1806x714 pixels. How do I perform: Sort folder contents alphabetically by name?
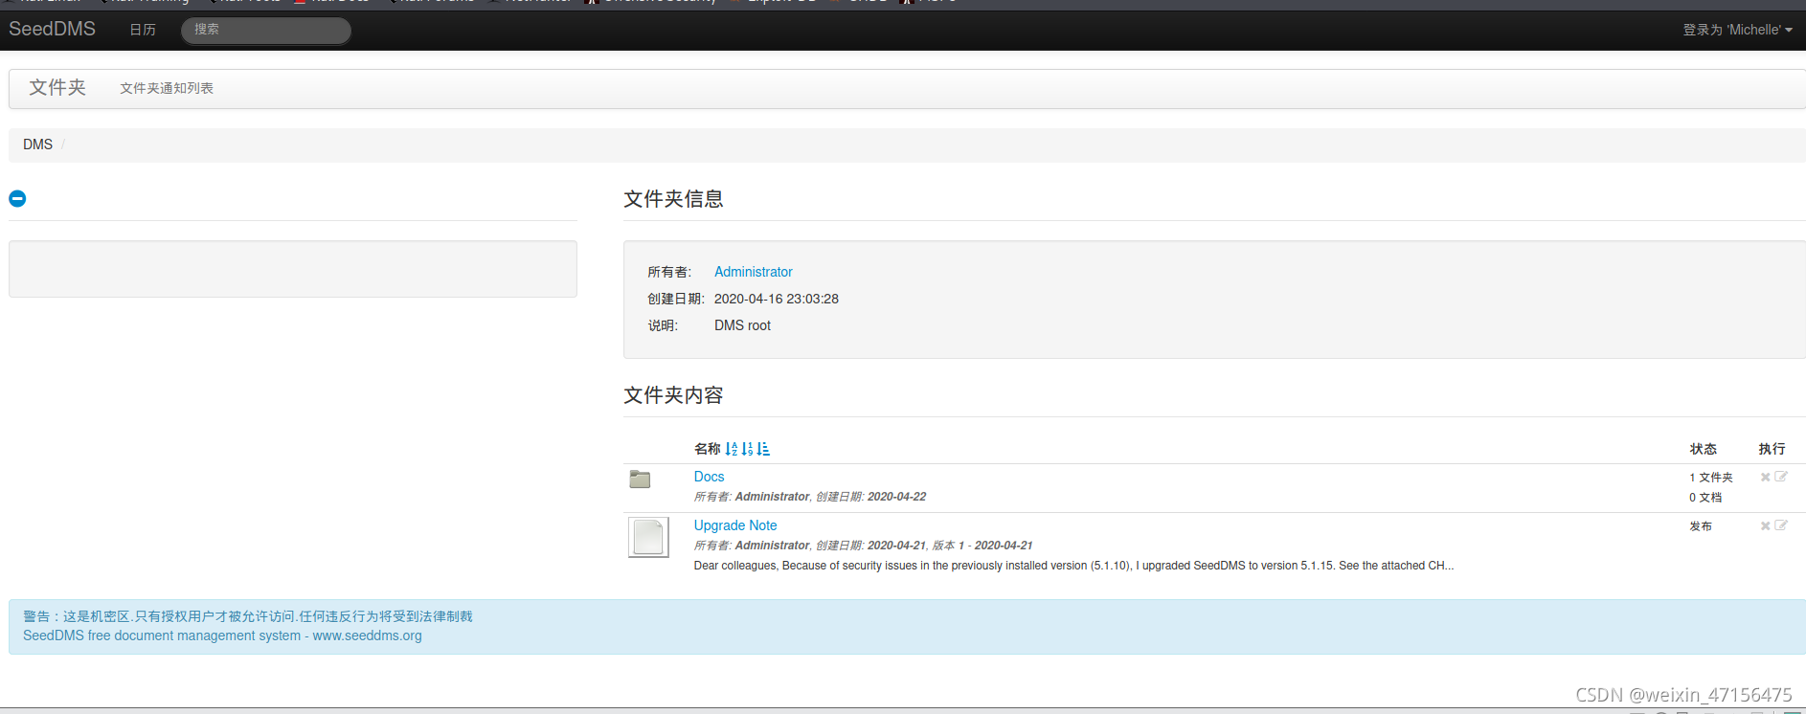click(732, 449)
